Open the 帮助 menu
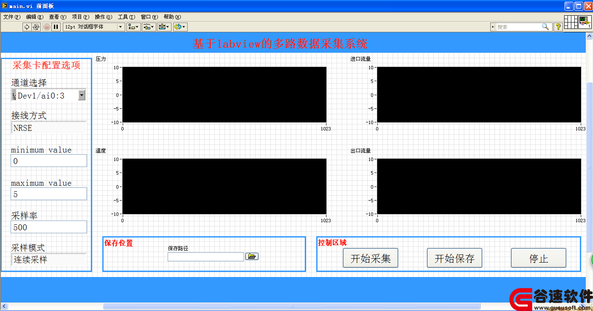Image resolution: width=593 pixels, height=311 pixels. (172, 17)
